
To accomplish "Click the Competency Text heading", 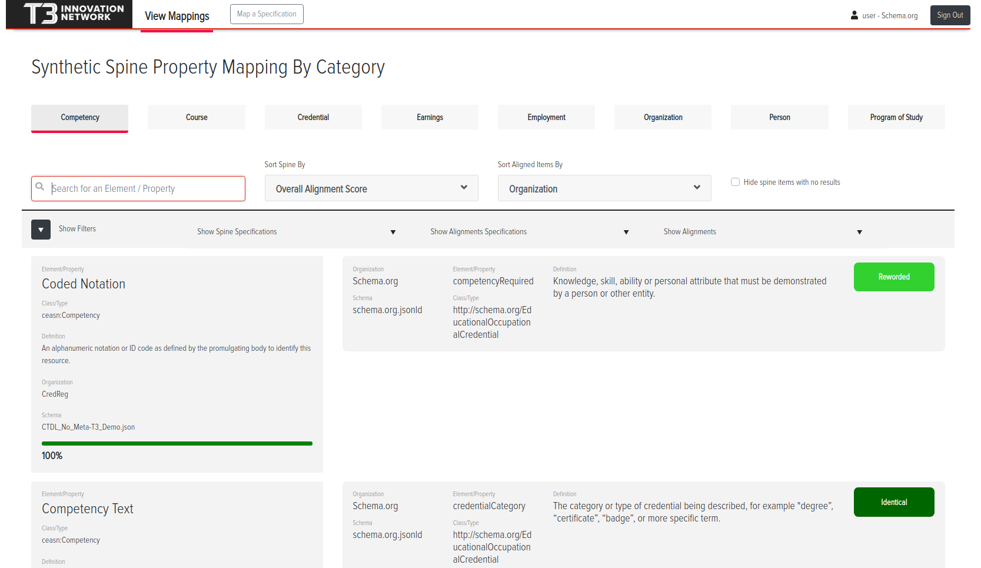I will tap(88, 509).
